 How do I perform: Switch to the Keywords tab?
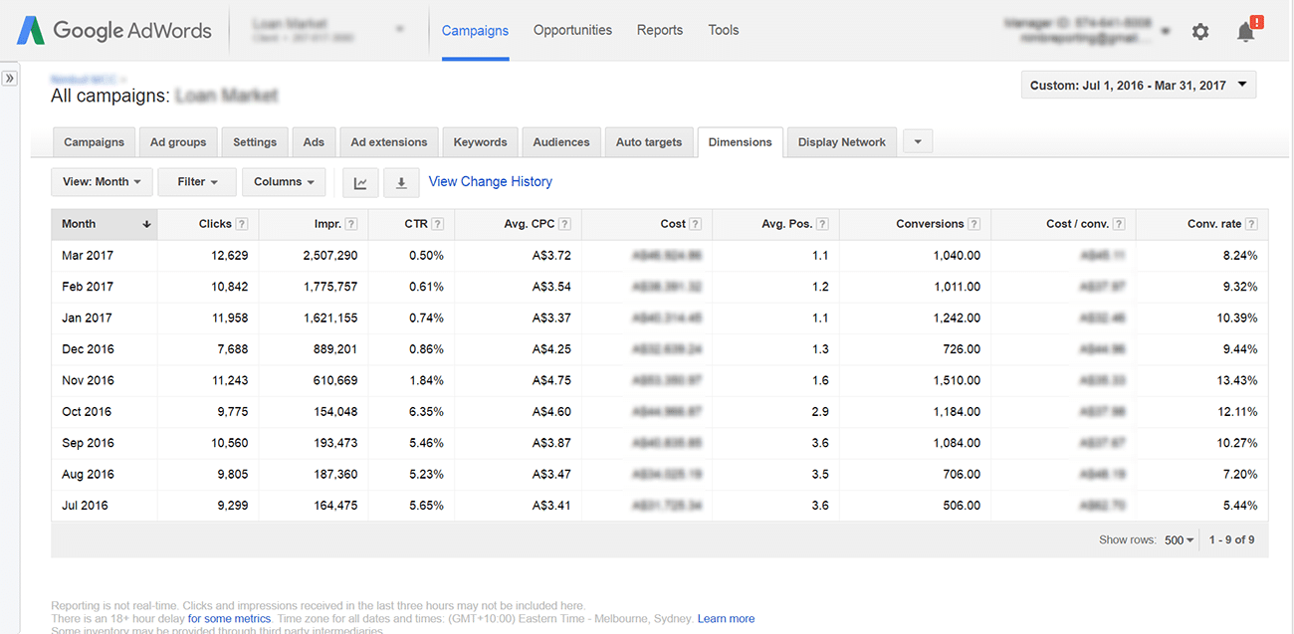tap(480, 142)
